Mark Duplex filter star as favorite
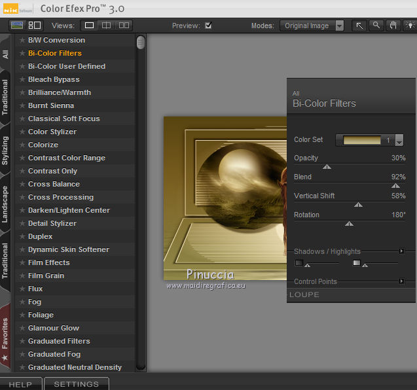Image resolution: width=417 pixels, height=390 pixels. point(22,236)
